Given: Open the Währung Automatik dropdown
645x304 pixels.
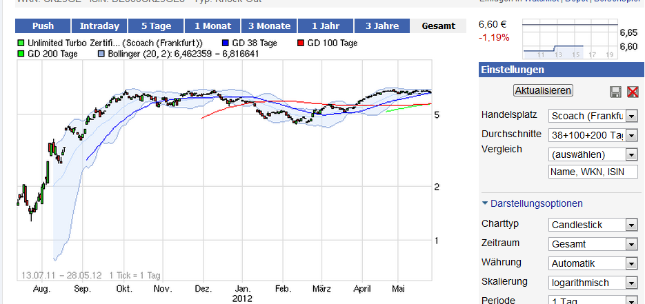Looking at the screenshot, I should [x=593, y=264].
